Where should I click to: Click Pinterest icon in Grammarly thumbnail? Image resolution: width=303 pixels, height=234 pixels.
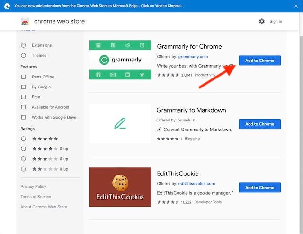[113, 45]
